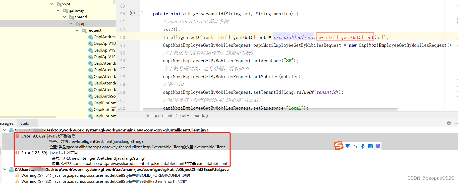The width and height of the screenshot is (458, 183).
Task: Click the gateway package folder icon
Action: pyautogui.click(x=65, y=11)
